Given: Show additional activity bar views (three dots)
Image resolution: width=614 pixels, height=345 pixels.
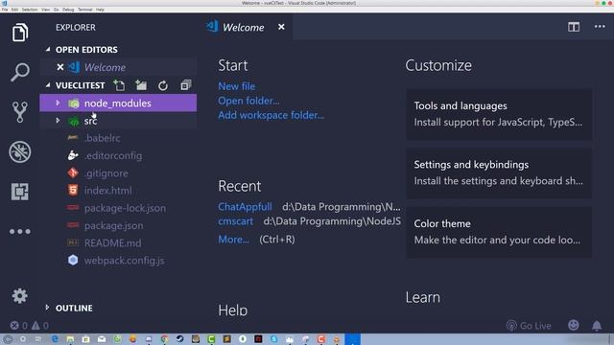Looking at the screenshot, I should pos(20,232).
